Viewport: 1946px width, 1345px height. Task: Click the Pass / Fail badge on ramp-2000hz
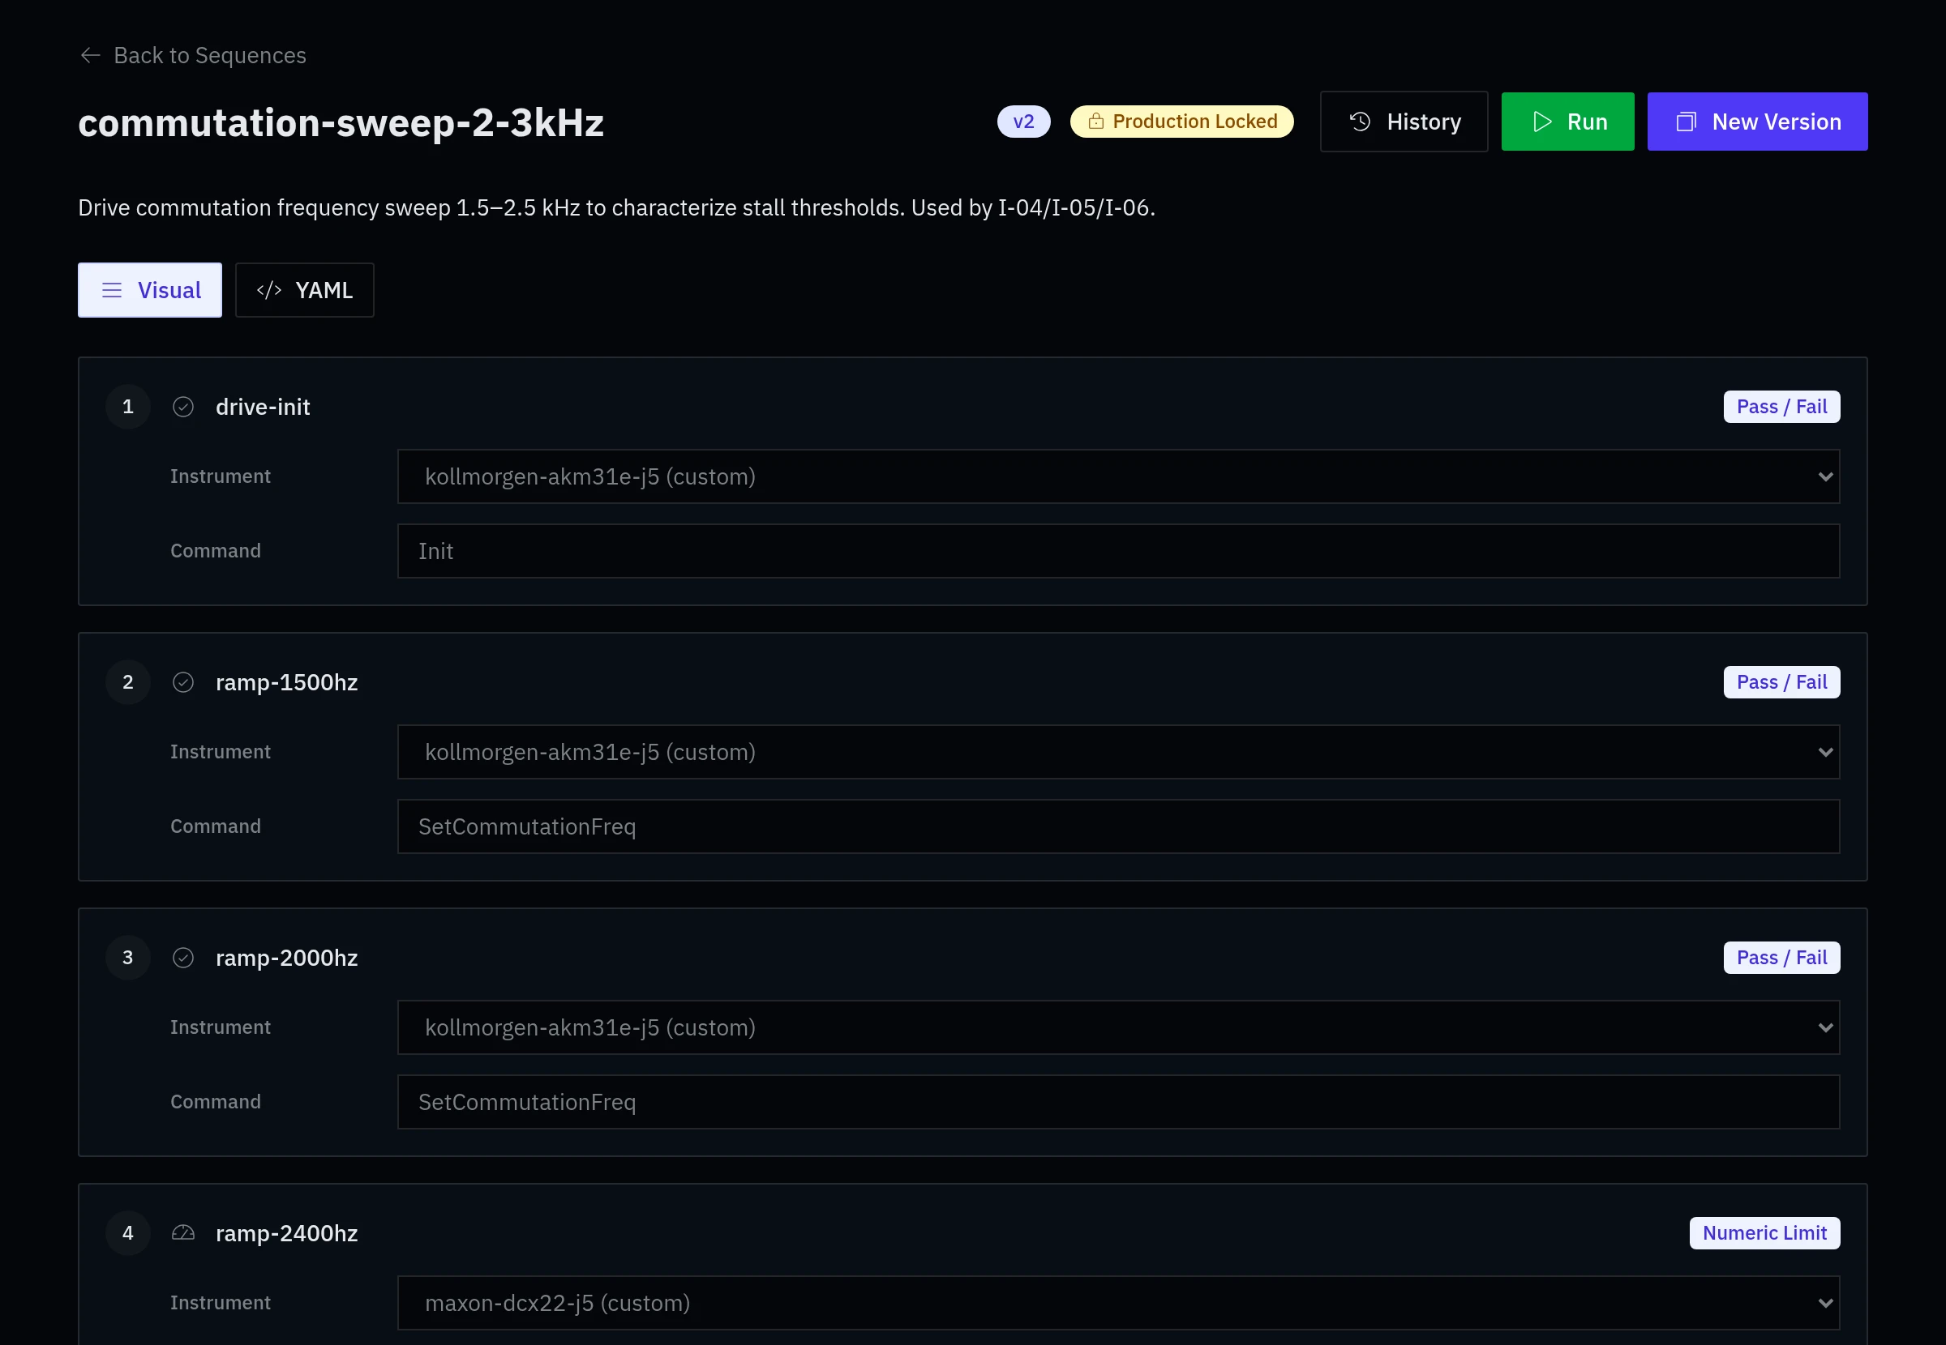[1781, 959]
